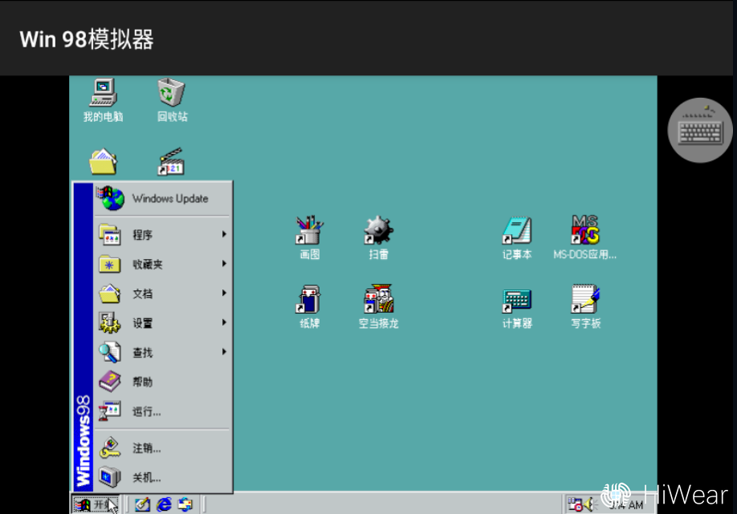The image size is (737, 514).
Task: Launch 画图 (Paint) from the desktop
Action: coord(309,231)
